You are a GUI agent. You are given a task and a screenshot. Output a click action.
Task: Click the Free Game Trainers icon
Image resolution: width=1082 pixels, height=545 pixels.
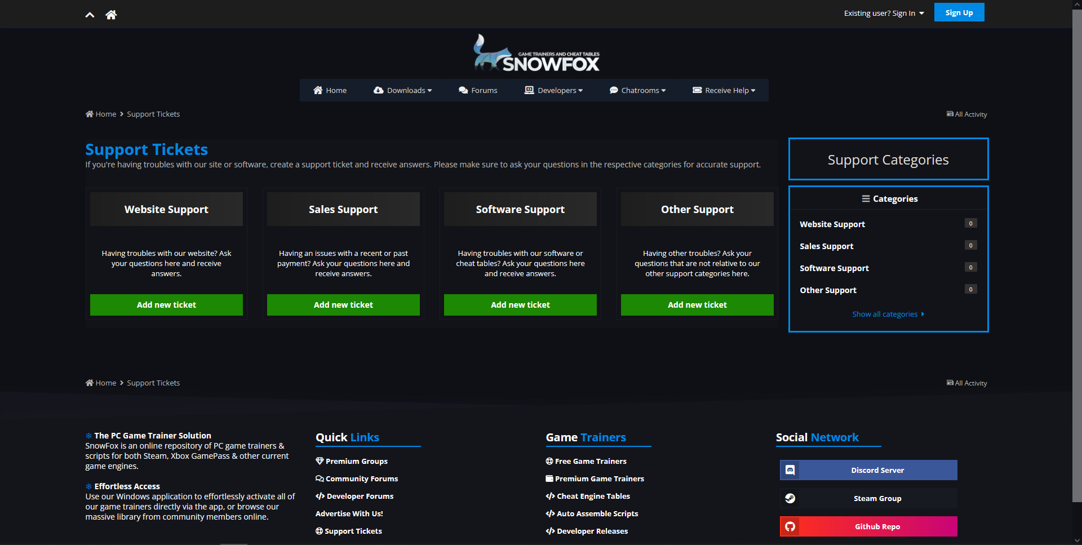(549, 461)
